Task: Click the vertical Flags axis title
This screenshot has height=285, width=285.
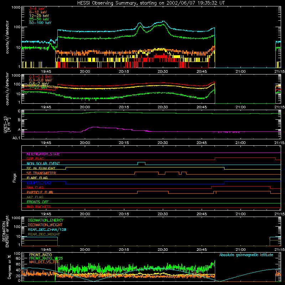Action: 15,178
